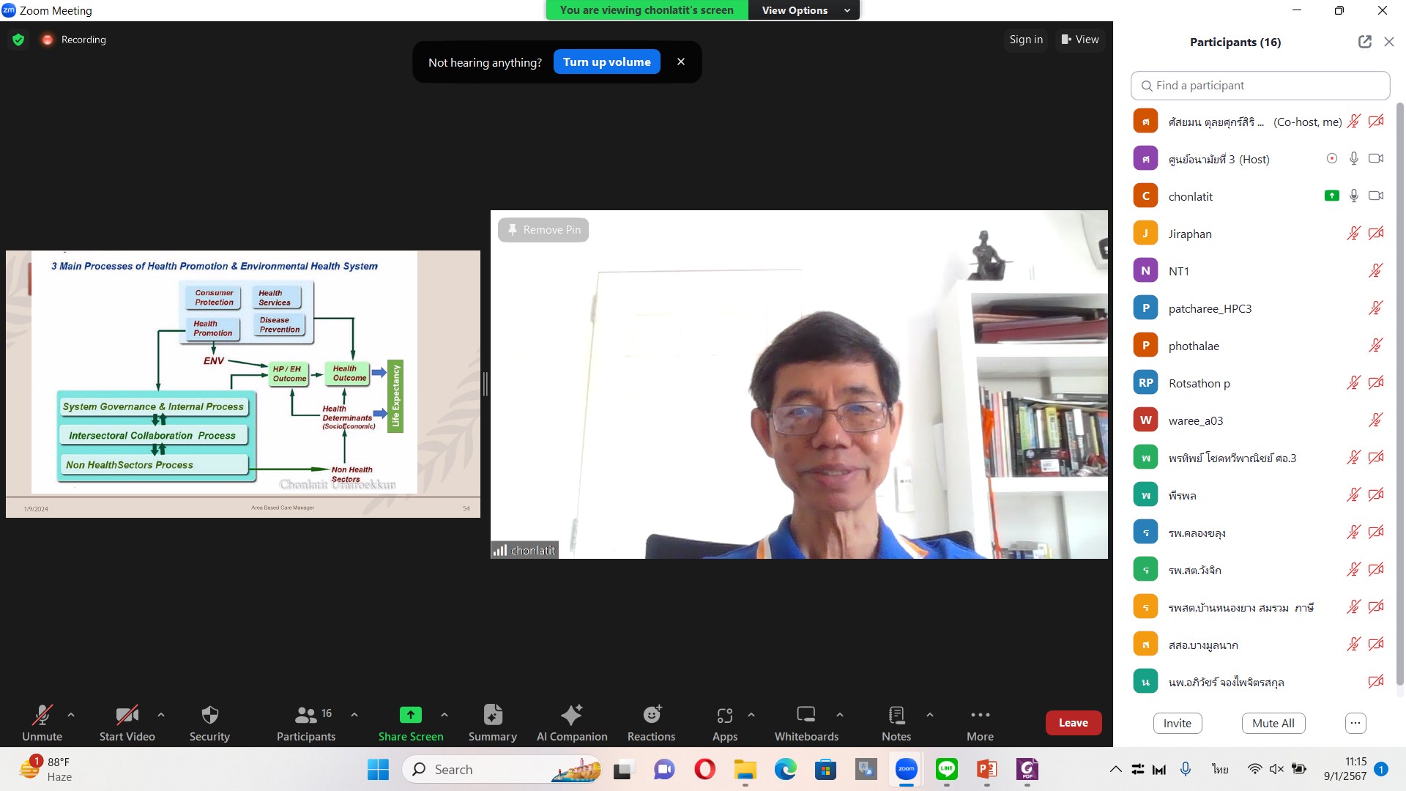1406x791 pixels.
Task: Dismiss the Not hearing anything notification
Action: tap(681, 62)
